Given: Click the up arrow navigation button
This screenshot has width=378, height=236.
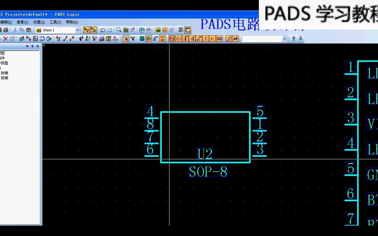Looking at the screenshot, I should 294,39.
